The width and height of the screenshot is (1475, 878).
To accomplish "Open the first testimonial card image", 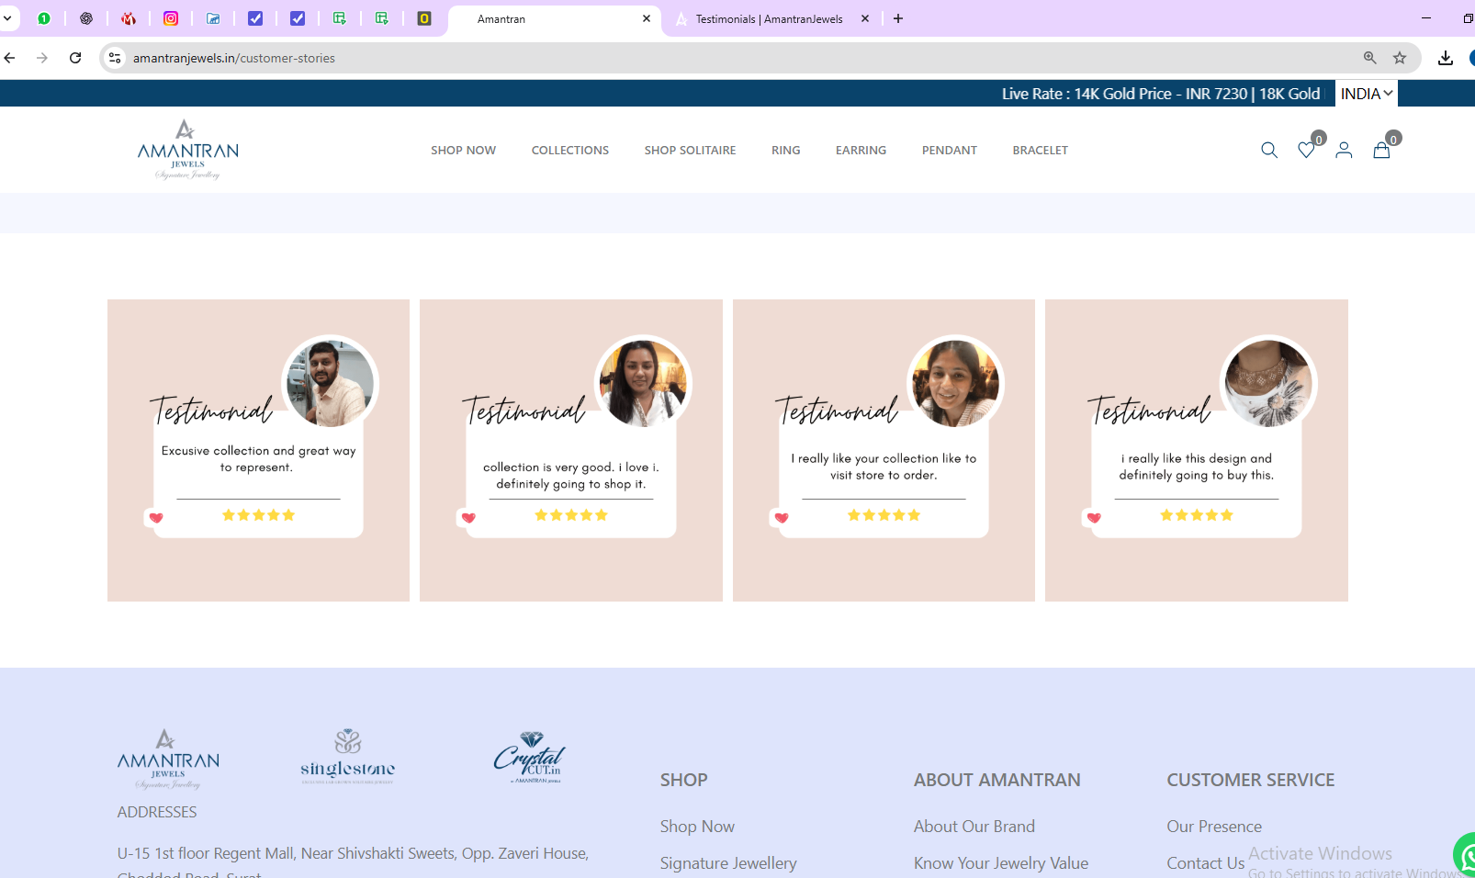I will point(258,450).
